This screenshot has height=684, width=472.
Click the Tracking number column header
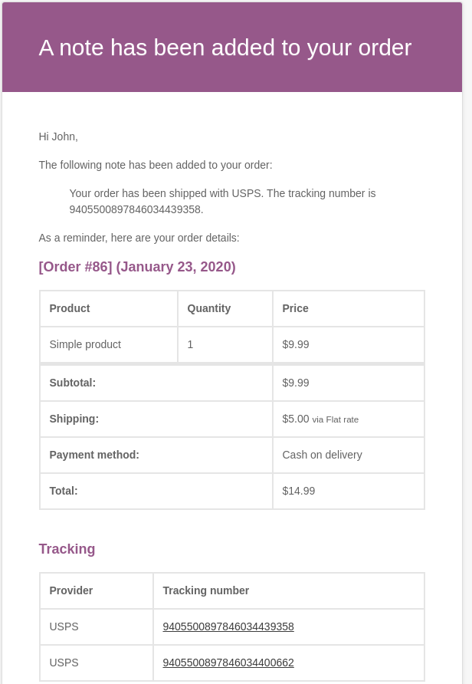point(289,590)
